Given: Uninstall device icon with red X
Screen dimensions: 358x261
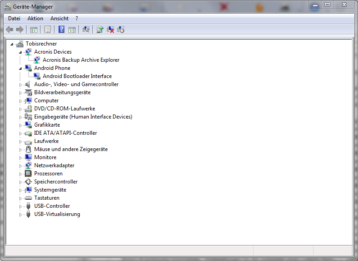Looking at the screenshot, I should pos(110,29).
